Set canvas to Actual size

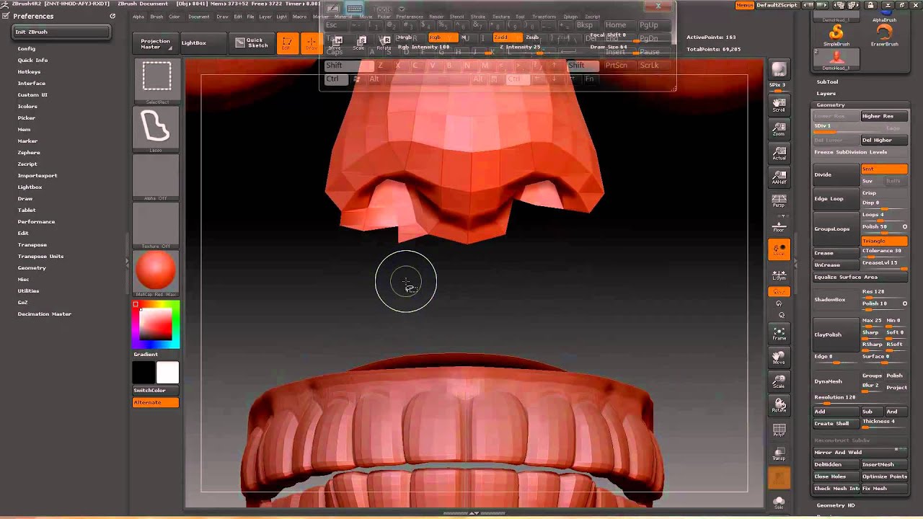(779, 153)
